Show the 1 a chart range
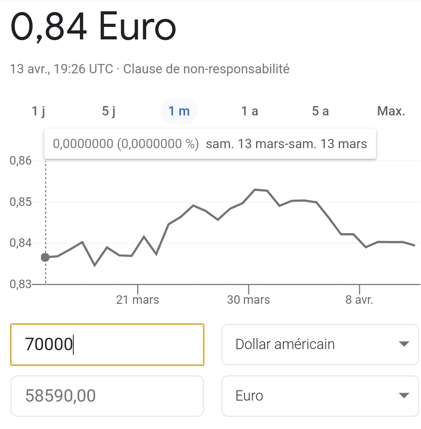Viewport: 421px width, 429px height. click(249, 112)
